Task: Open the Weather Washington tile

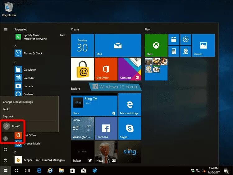Action: 82,128
